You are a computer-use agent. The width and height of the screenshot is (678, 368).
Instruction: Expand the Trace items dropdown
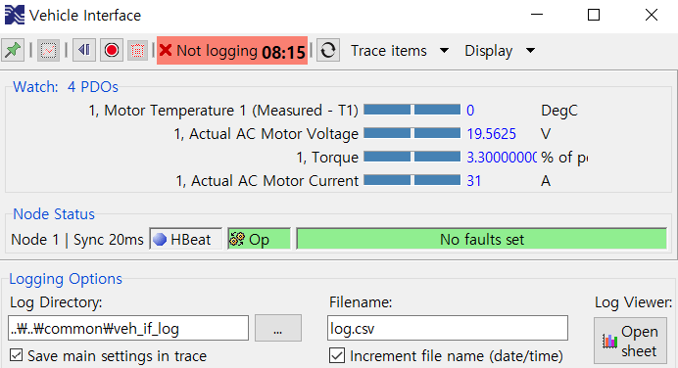click(x=400, y=51)
